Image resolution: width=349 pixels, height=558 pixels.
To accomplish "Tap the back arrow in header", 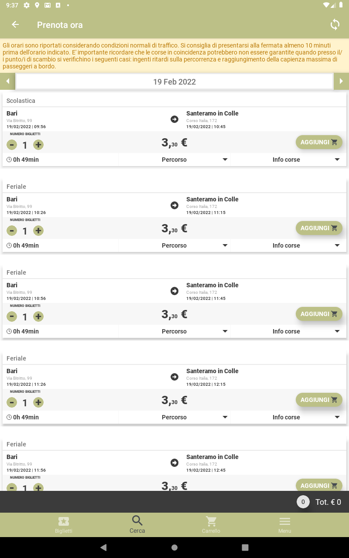I will [15, 25].
